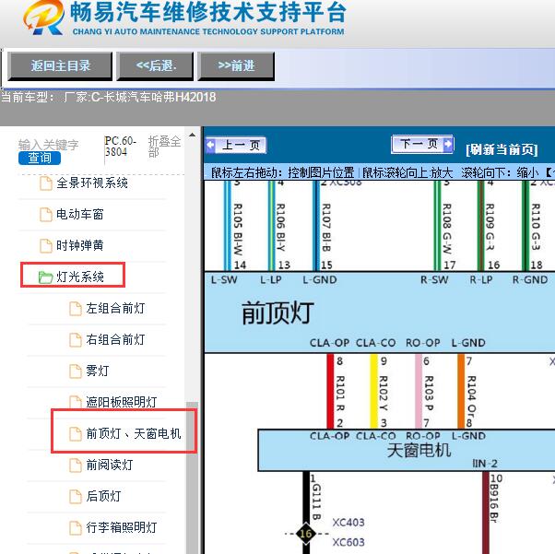Click the pink wire R103 P
This screenshot has width=555, height=554.
(419, 391)
